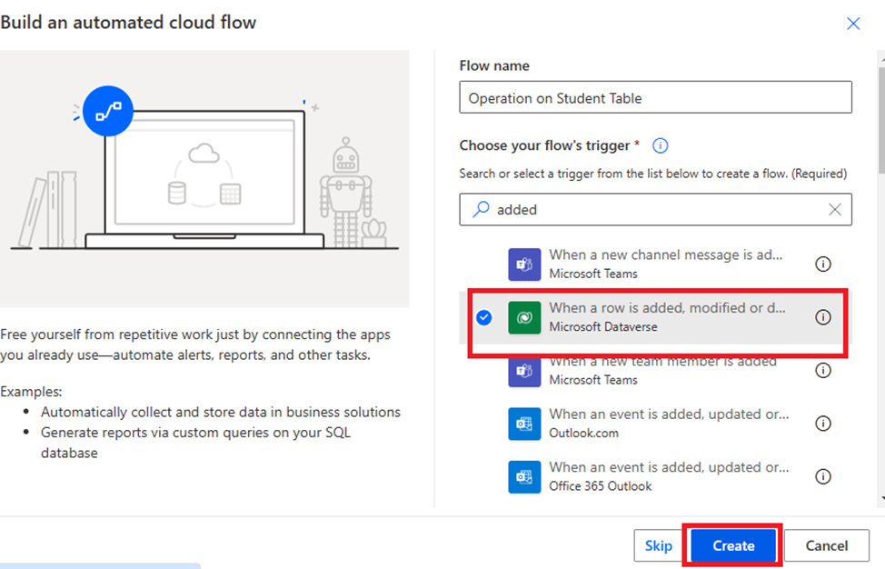The image size is (885, 569).
Task: View info for Office 365 Outlook event trigger
Action: click(823, 476)
